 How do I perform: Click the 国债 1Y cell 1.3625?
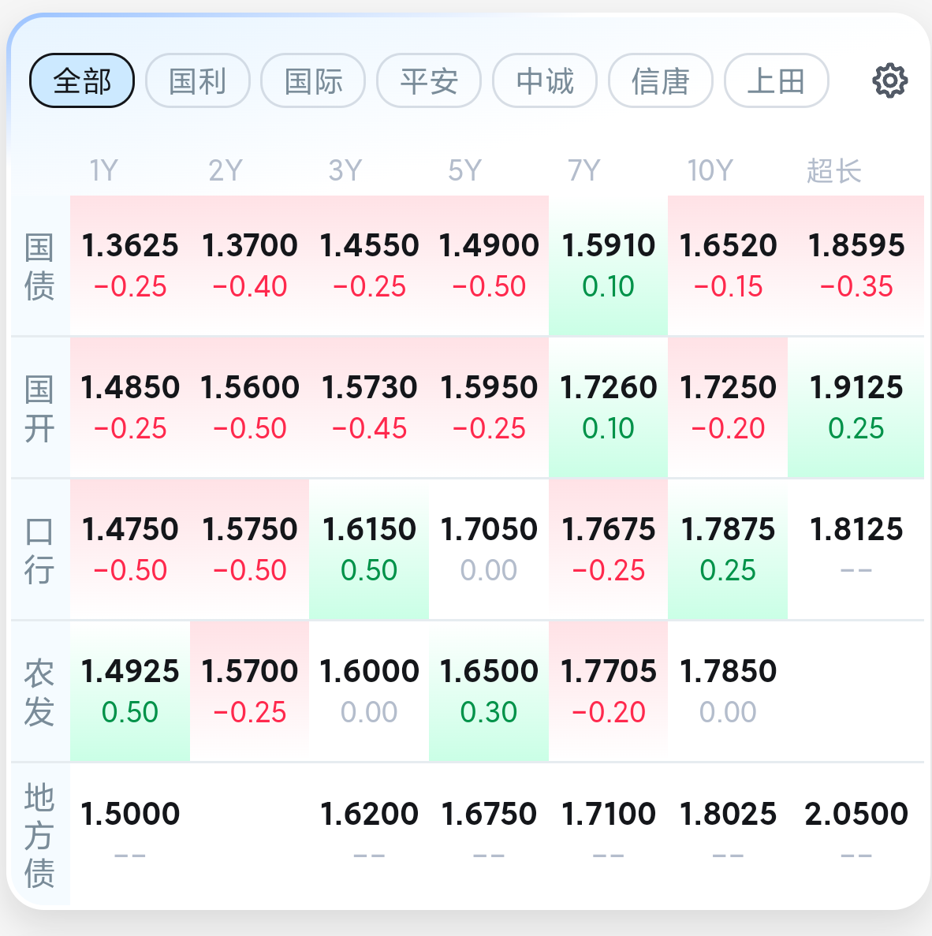click(130, 265)
